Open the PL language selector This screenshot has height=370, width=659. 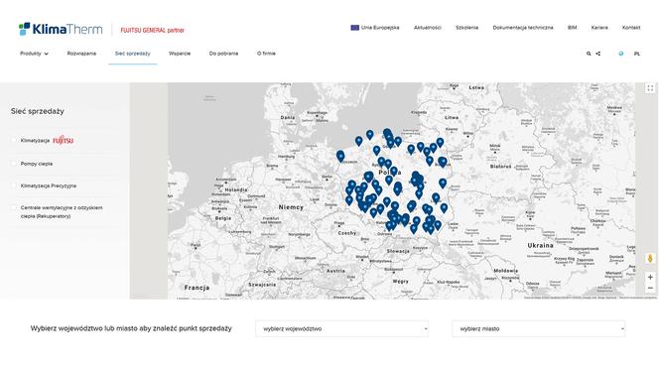[637, 54]
